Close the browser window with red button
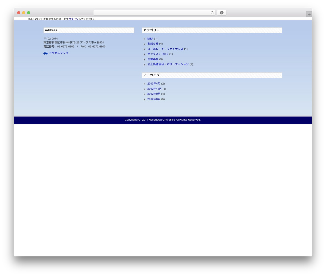Viewport: 326px width, 276px height. (x=19, y=13)
